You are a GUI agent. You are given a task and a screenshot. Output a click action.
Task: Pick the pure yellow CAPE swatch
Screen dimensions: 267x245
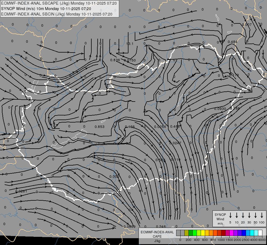point(203,233)
